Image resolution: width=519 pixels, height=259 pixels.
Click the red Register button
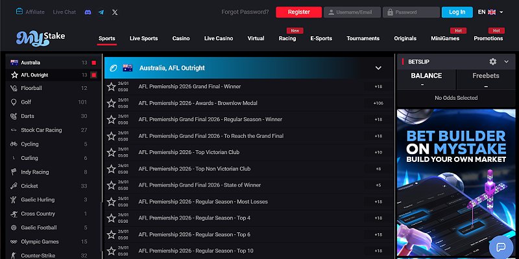[x=298, y=12]
